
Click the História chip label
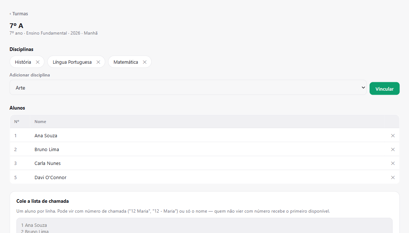(23, 62)
